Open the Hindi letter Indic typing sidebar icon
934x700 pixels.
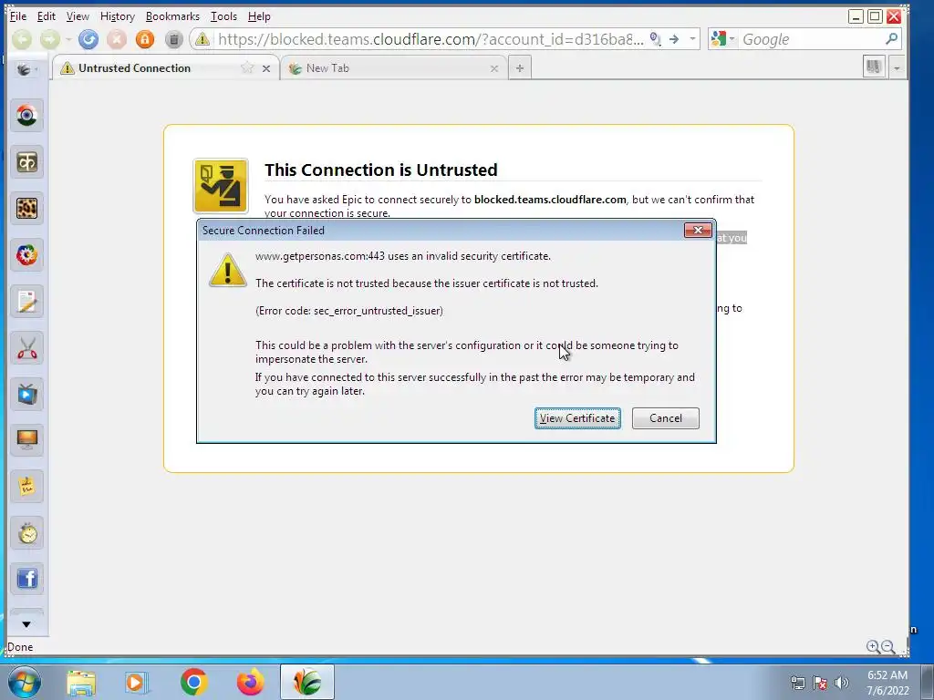26,162
